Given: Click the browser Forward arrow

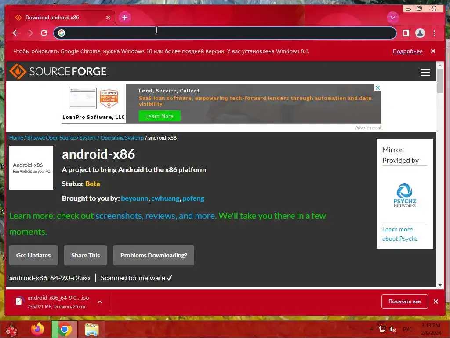Looking at the screenshot, I should [30, 33].
